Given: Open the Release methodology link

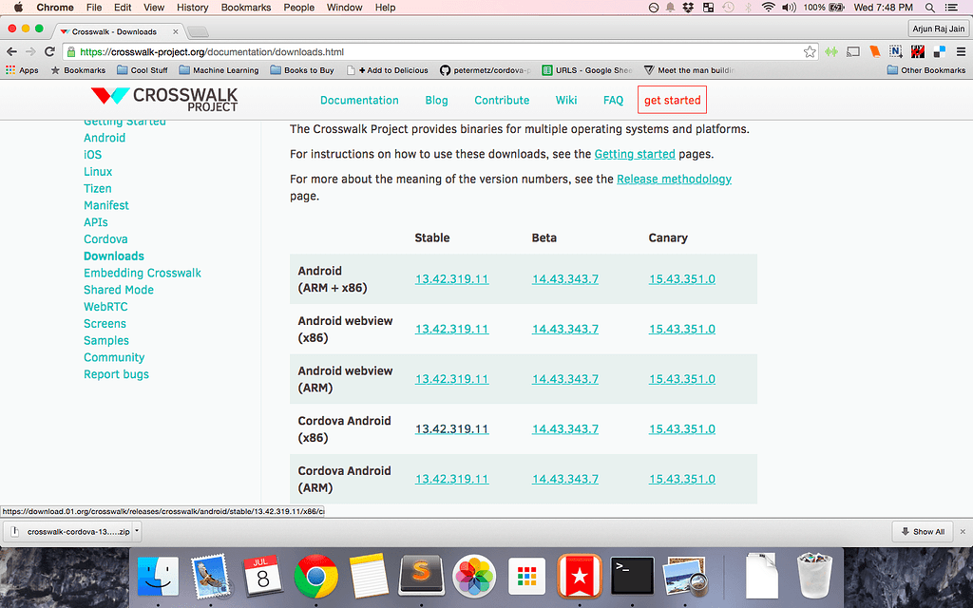Looking at the screenshot, I should pos(674,179).
